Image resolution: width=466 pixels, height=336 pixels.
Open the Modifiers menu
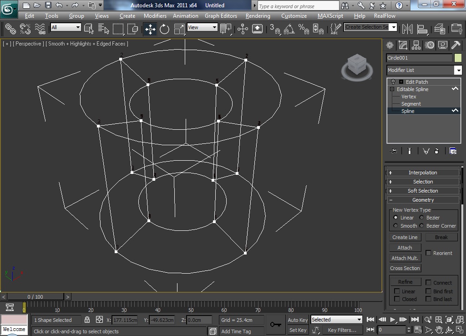pos(155,16)
